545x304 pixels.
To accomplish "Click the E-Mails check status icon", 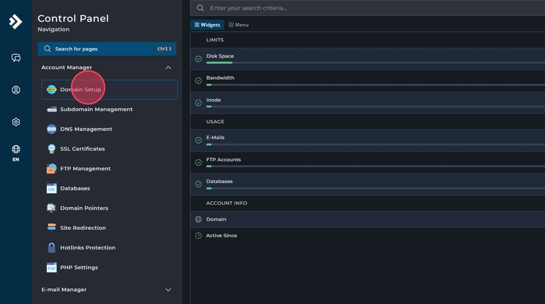I will point(199,140).
